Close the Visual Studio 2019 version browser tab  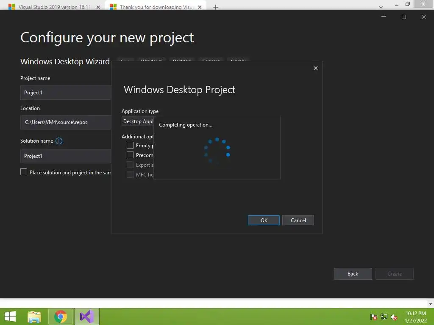[98, 7]
